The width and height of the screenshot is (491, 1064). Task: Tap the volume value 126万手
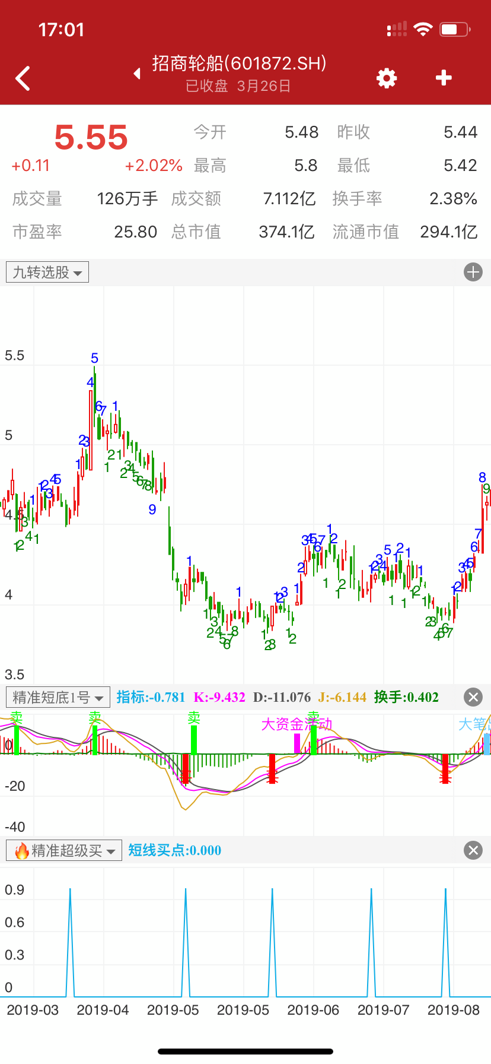tap(127, 199)
